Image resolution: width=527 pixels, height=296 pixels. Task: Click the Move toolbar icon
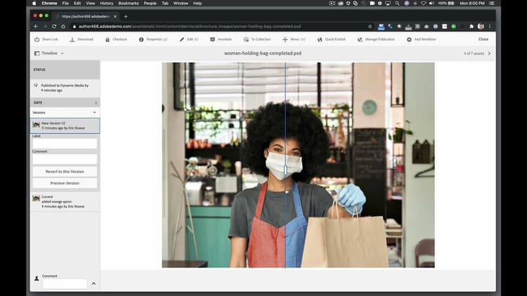click(285, 39)
